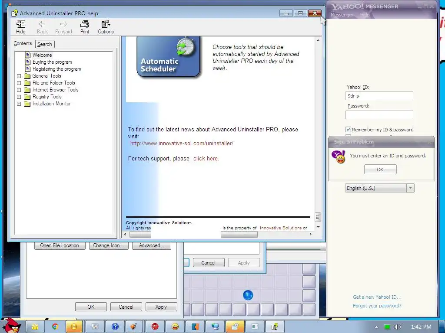This screenshot has height=333, width=445.
Task: Select the File and Folder Tools folder icon
Action: point(27,83)
